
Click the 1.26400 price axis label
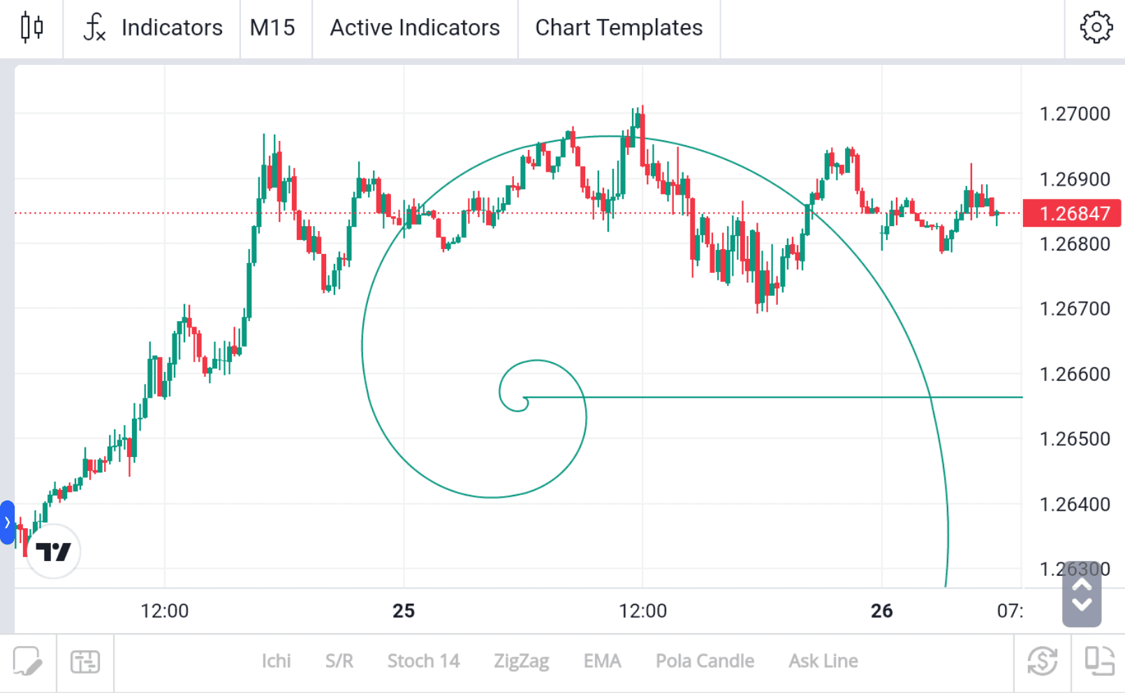[x=1075, y=505]
